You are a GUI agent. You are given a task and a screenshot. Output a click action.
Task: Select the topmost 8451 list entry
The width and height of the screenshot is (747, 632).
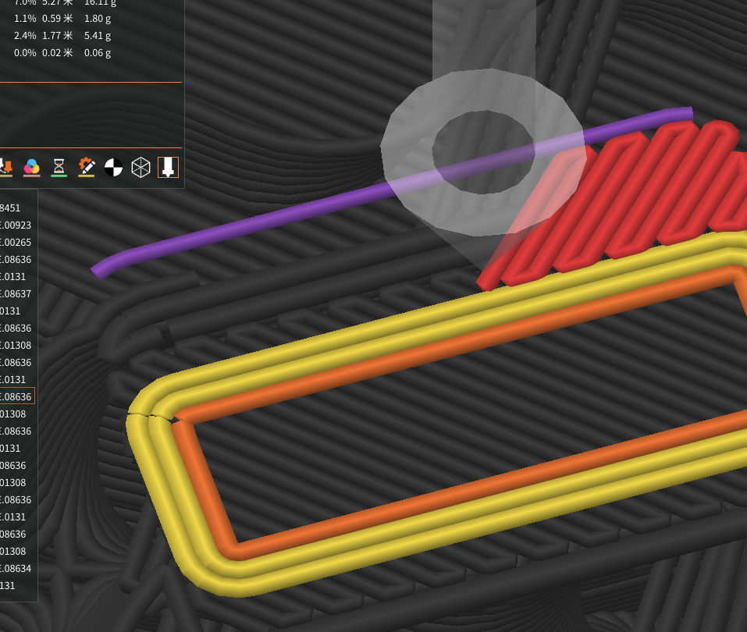pyautogui.click(x=12, y=208)
